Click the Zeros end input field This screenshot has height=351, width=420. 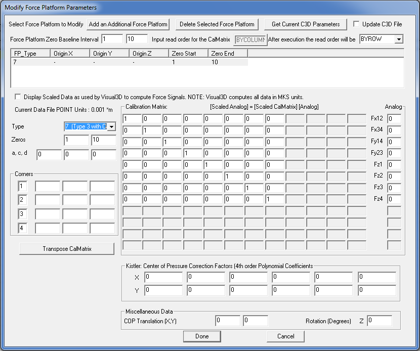(104, 140)
